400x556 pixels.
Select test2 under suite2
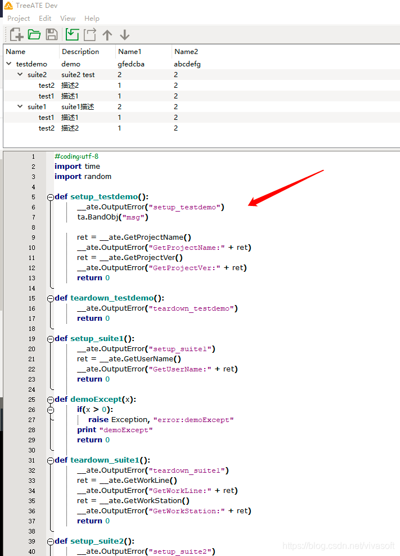click(202, 85)
